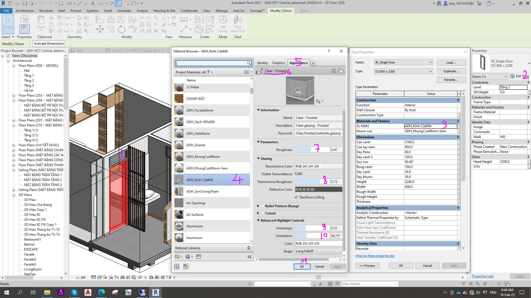531x298 pixels.
Task: Enable Relief Pattern (Bump)
Action: click(x=262, y=206)
